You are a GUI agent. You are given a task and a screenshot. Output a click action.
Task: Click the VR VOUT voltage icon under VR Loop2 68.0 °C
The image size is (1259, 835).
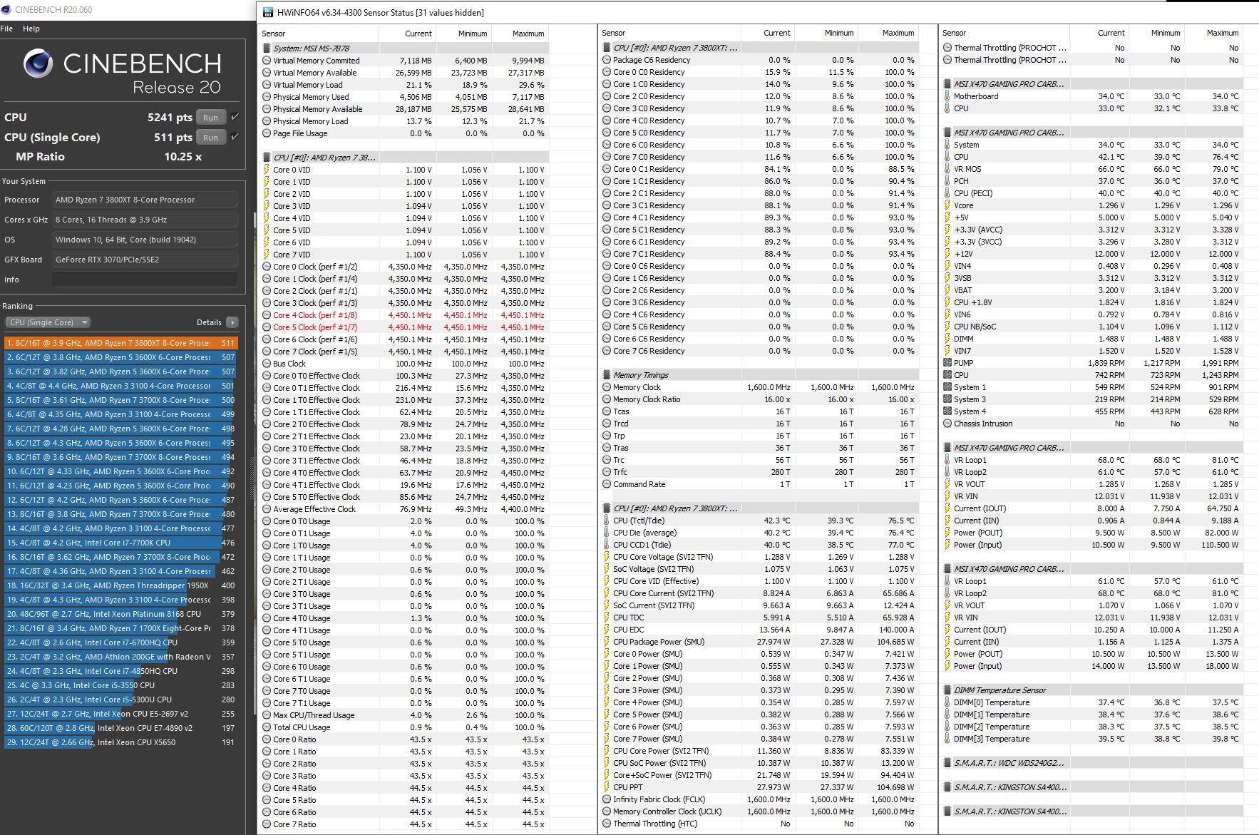[x=947, y=605]
